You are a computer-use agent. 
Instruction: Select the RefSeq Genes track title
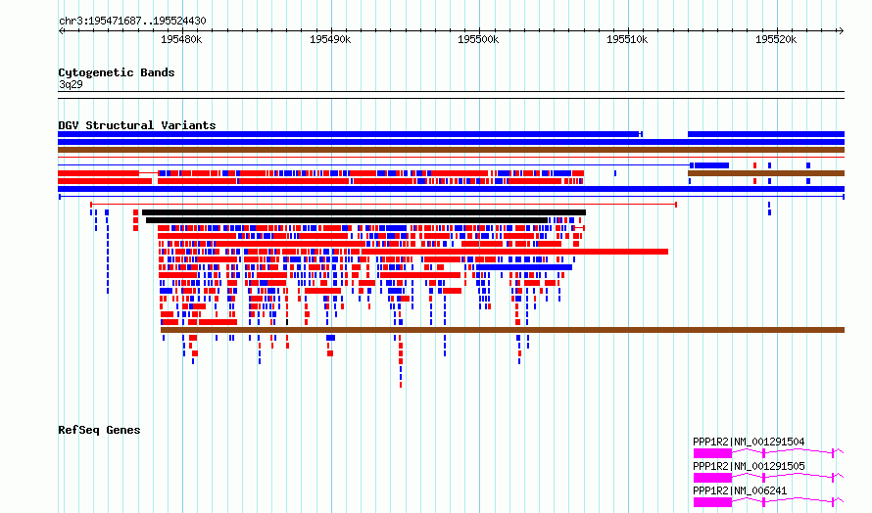tap(99, 430)
